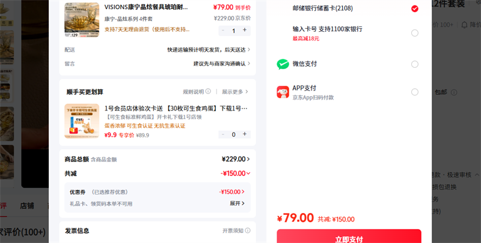Select the 邮储银行储蓄卡 (2108) payment option
Screen dimensions: 481x243
[x=414, y=8]
